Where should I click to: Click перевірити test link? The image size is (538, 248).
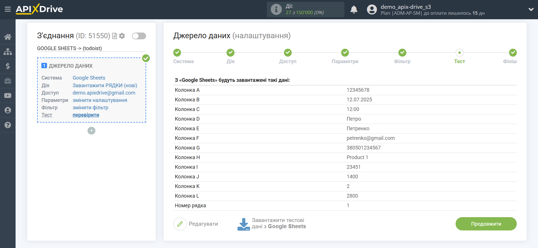point(86,115)
